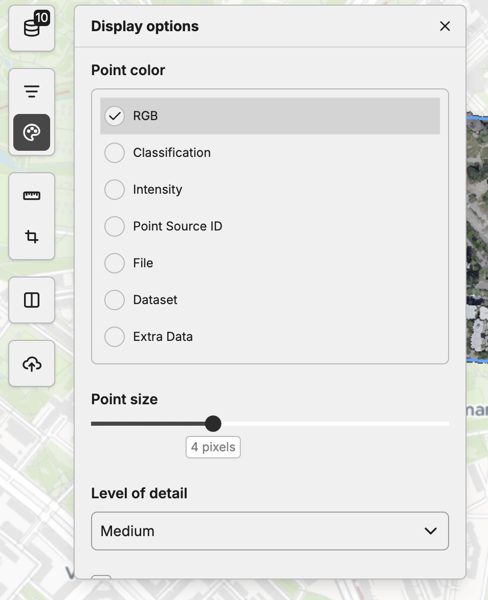This screenshot has height=600, width=488.
Task: Toggle the split view icon
Action: (32, 300)
